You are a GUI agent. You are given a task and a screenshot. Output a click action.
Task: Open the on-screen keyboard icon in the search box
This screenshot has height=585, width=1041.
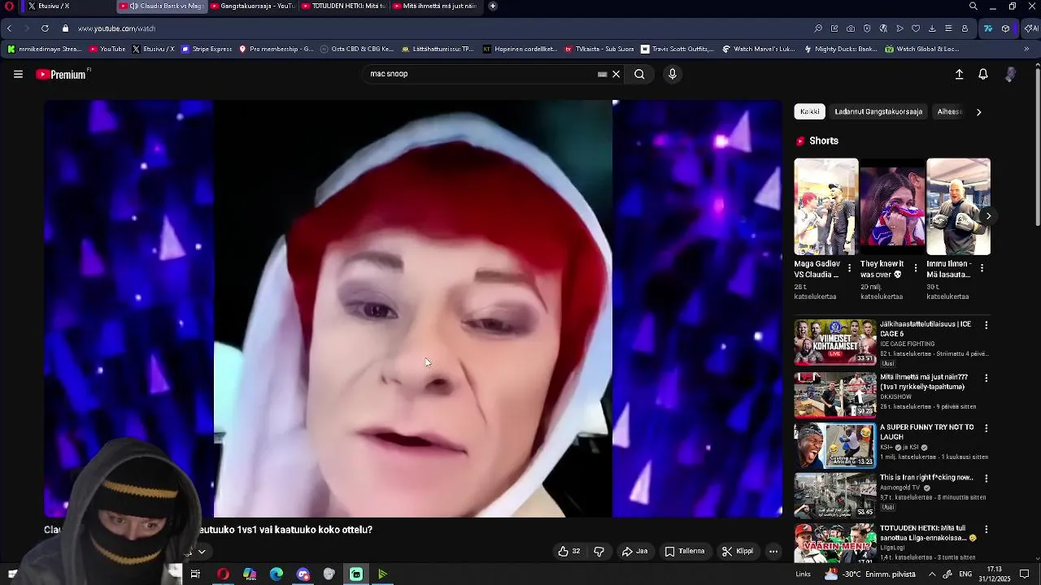click(x=602, y=74)
